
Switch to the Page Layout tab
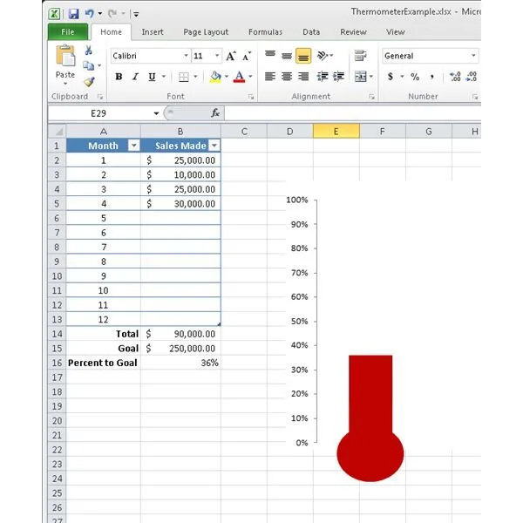(x=206, y=32)
